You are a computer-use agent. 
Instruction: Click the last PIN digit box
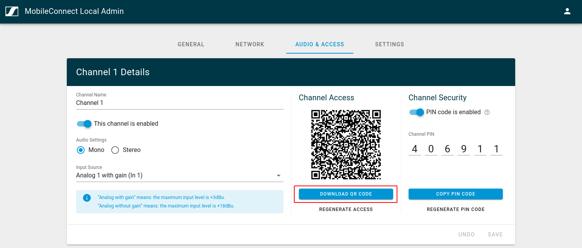coord(497,149)
